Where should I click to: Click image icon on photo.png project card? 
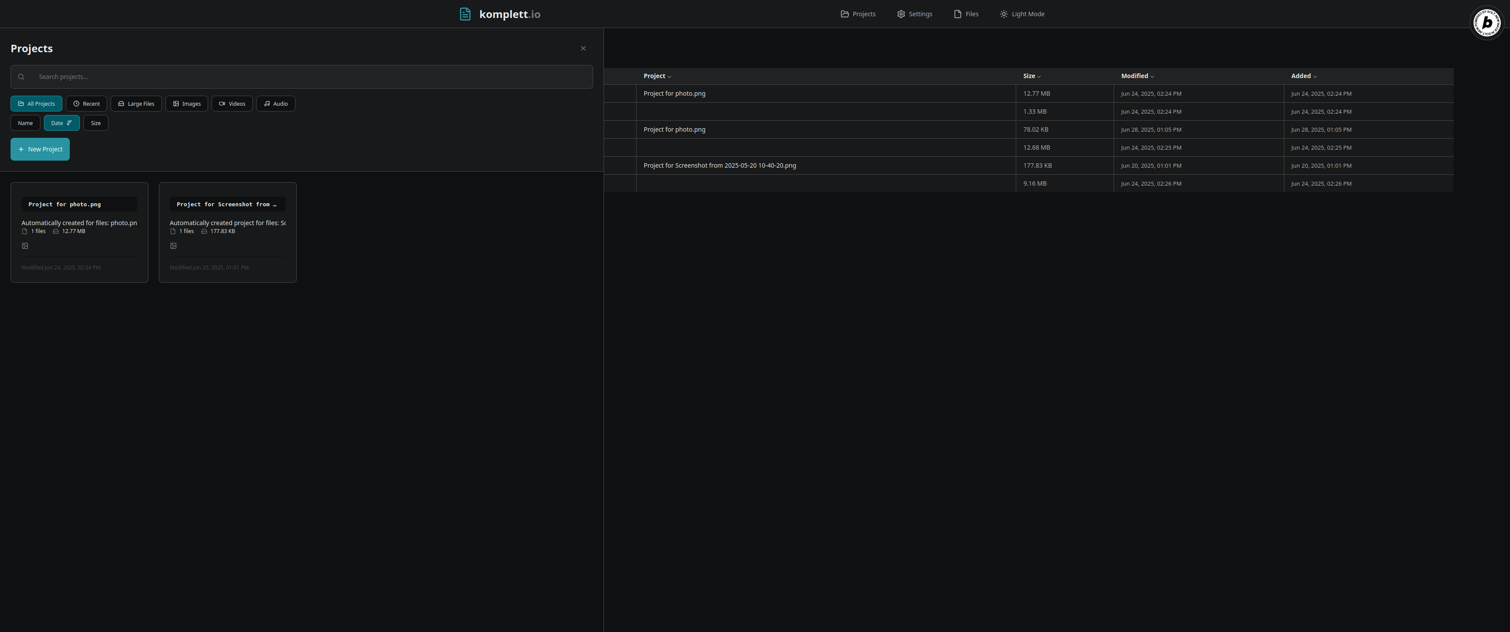[25, 246]
